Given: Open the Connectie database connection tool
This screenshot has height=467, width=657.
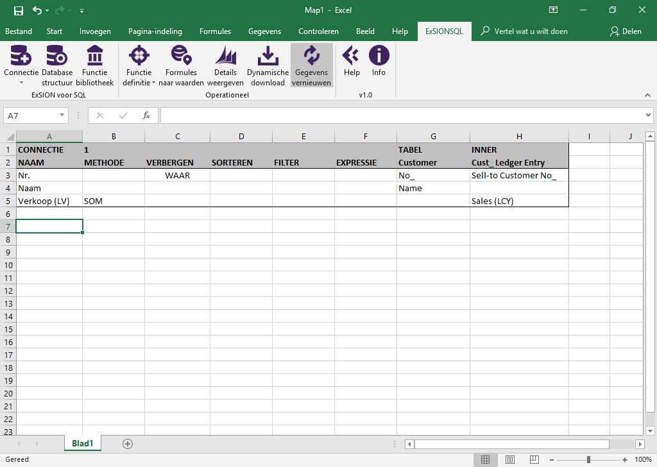Looking at the screenshot, I should (x=21, y=61).
